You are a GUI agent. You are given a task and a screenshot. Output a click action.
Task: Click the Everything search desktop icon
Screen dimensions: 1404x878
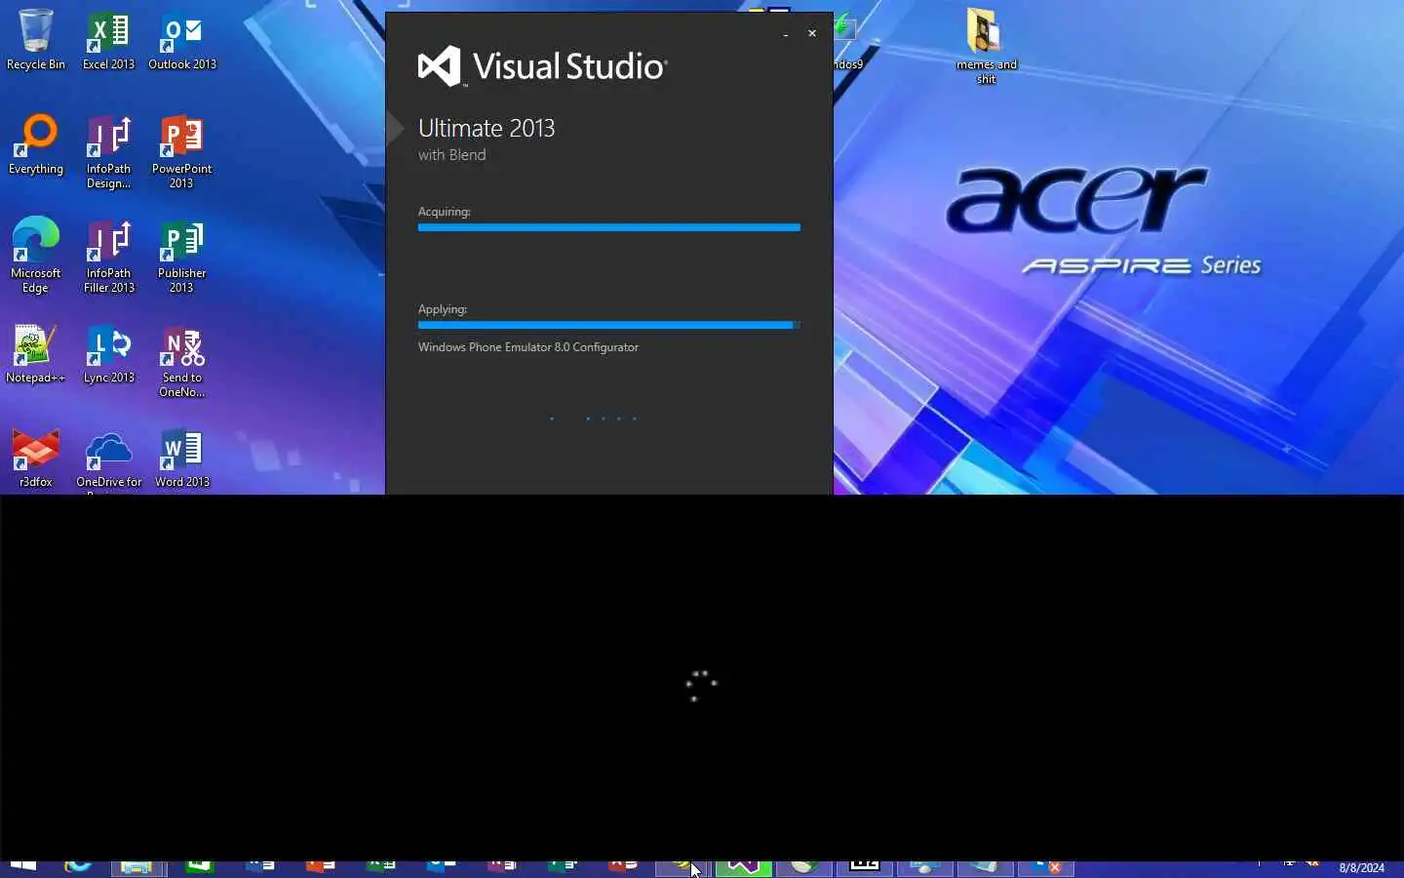pos(36,143)
